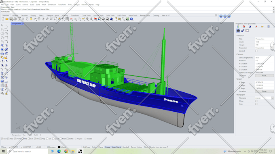Enable the Tan osnap checkbox
This screenshot has height=154, width=275.
(47, 139)
